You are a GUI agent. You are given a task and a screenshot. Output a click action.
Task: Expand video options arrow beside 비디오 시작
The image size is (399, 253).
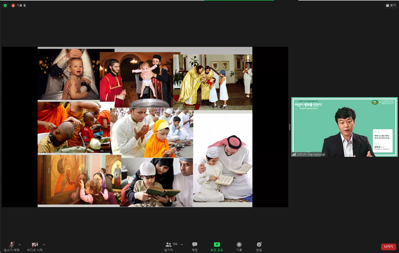pos(44,245)
